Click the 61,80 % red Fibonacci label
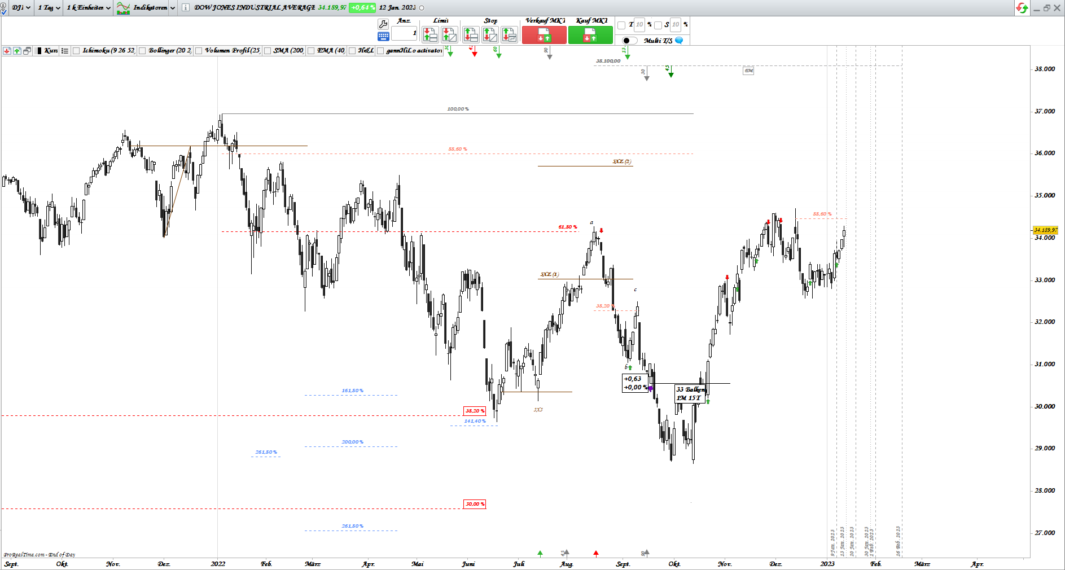Viewport: 1065px width, 570px height. tap(568, 227)
